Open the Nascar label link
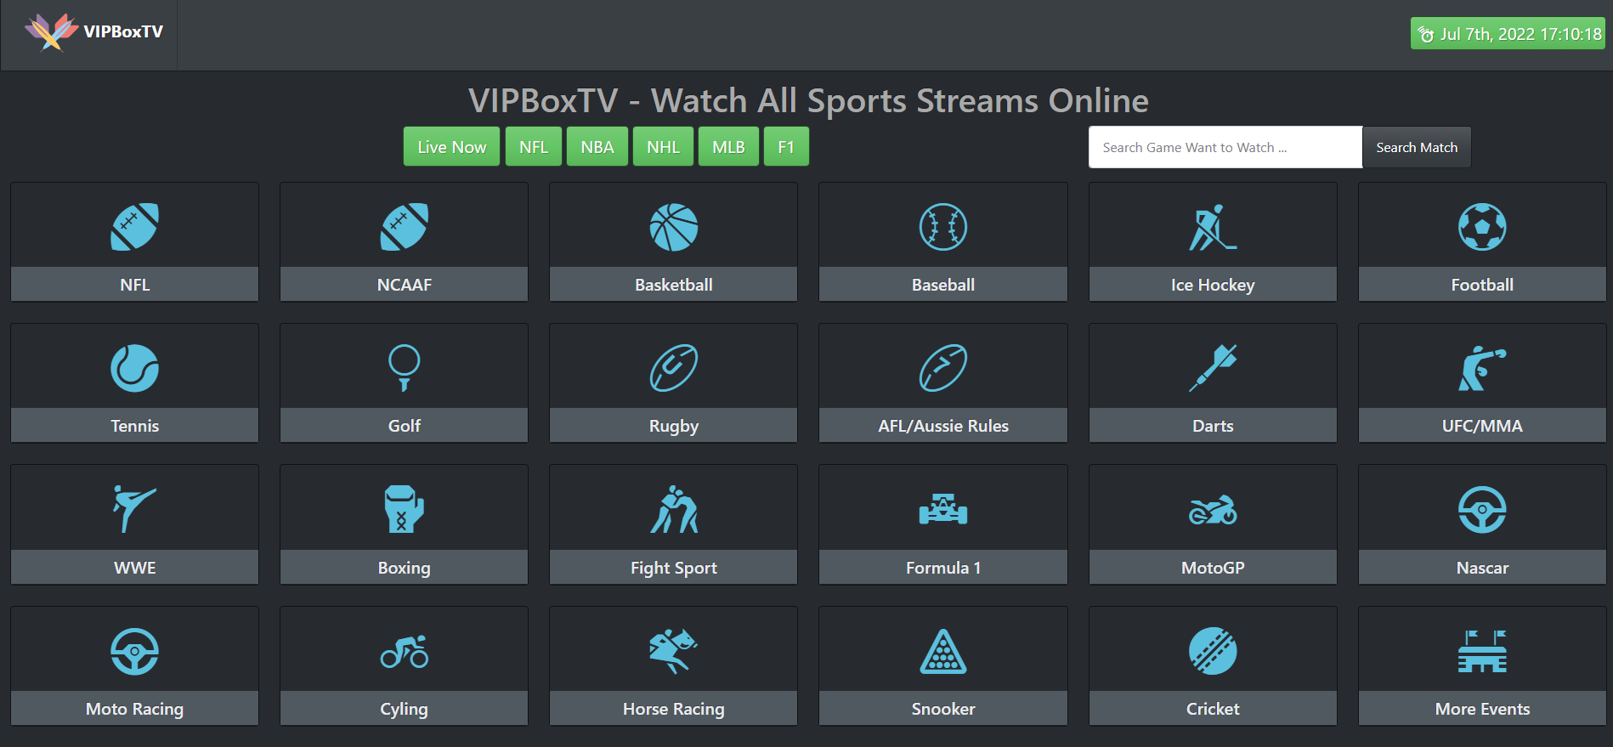The image size is (1613, 747). tap(1482, 568)
